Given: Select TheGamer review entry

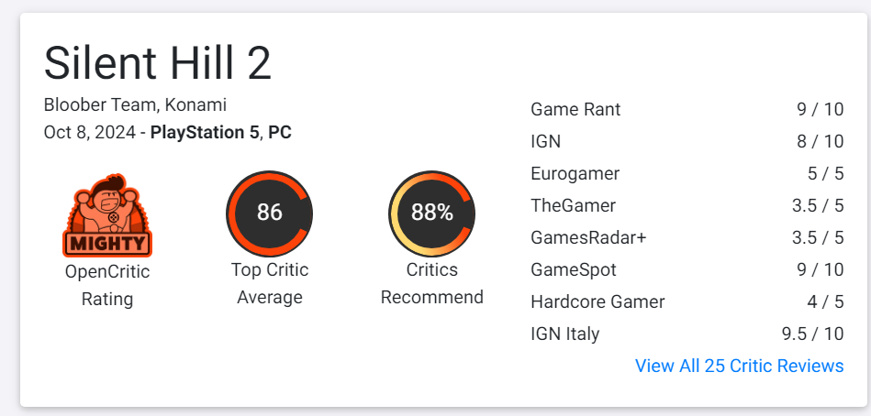Looking at the screenshot, I should (x=573, y=205).
